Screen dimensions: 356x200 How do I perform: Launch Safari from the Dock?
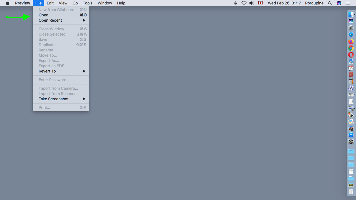[351, 34]
